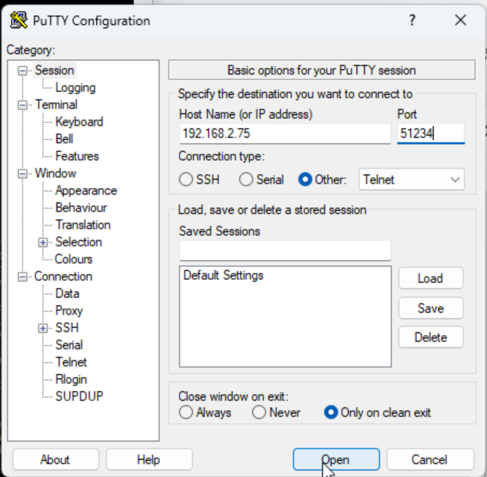This screenshot has height=477, width=487.
Task: Click the Host Name input field
Action: (285, 134)
